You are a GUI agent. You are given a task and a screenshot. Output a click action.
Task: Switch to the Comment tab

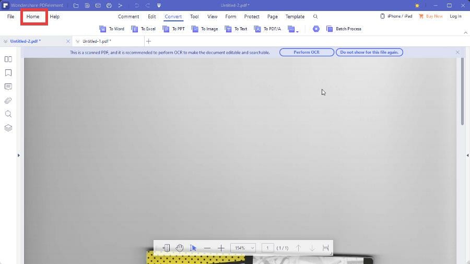[128, 17]
